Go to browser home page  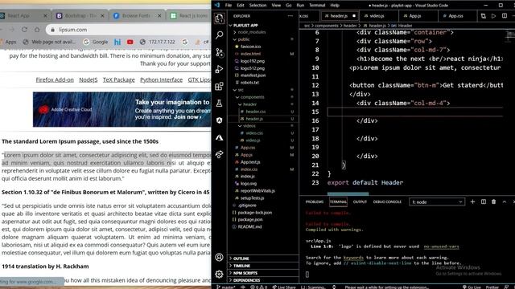pyautogui.click(x=37, y=30)
